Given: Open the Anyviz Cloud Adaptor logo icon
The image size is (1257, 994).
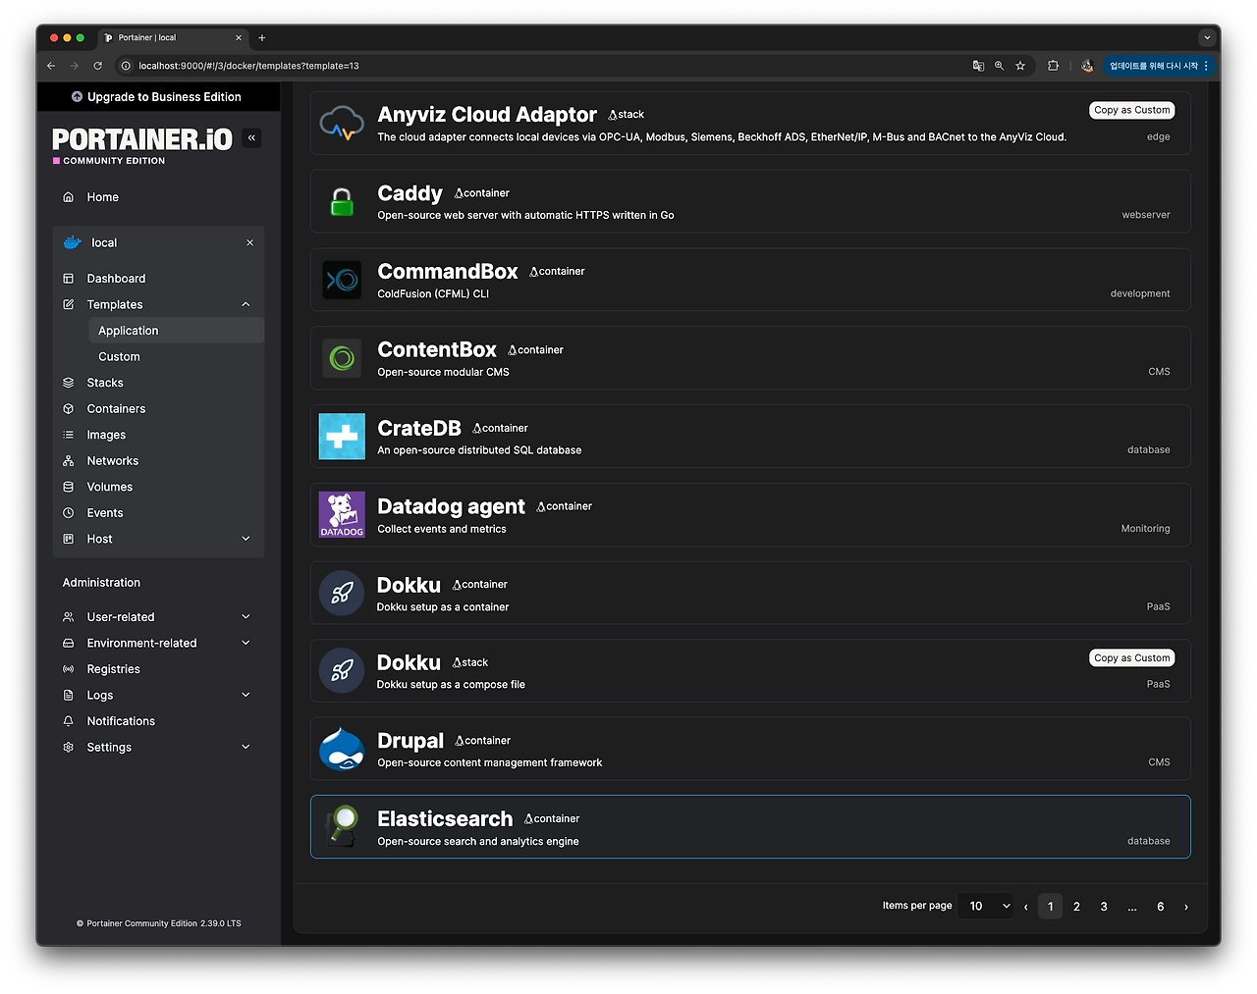Looking at the screenshot, I should pyautogui.click(x=342, y=124).
